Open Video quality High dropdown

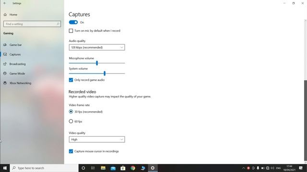(97, 140)
